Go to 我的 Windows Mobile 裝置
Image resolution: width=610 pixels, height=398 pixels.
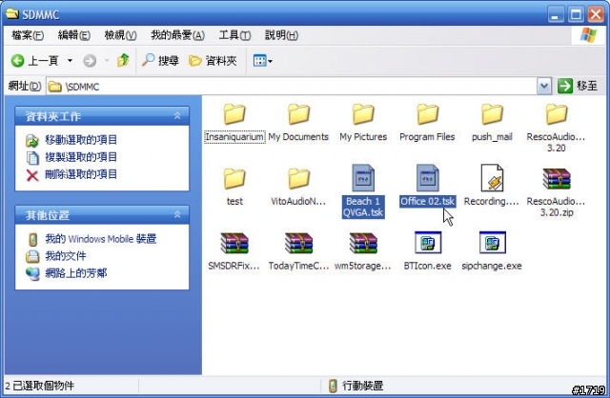click(x=101, y=239)
